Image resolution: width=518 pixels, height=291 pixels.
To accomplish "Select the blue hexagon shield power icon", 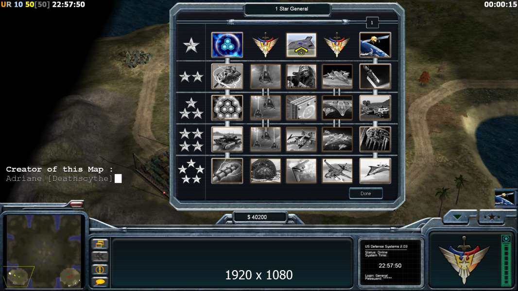I will pyautogui.click(x=227, y=45).
